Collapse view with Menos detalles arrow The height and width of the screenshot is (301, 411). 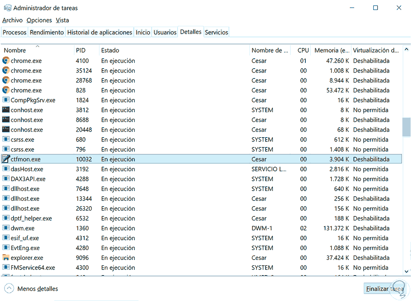9,289
